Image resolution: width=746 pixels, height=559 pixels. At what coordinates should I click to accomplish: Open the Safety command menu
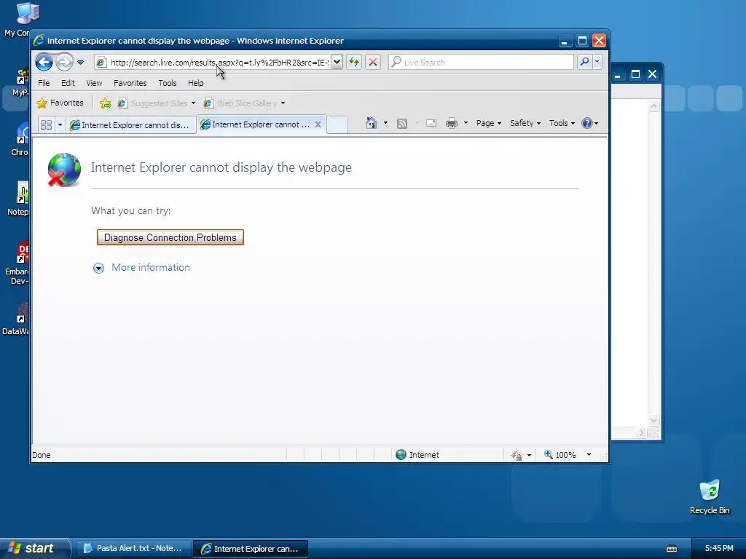point(525,123)
